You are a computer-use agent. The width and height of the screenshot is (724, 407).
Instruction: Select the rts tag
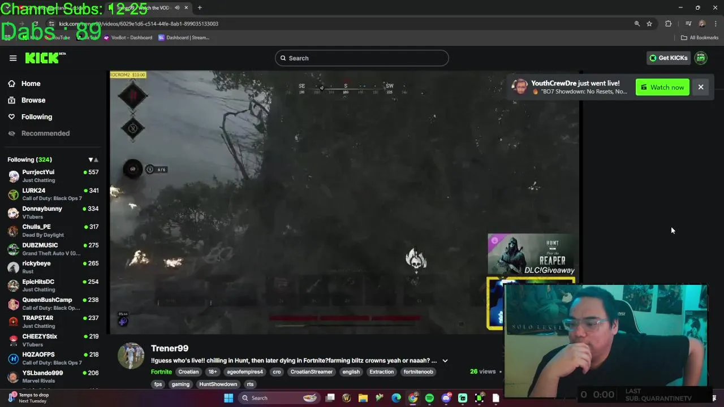coord(250,384)
